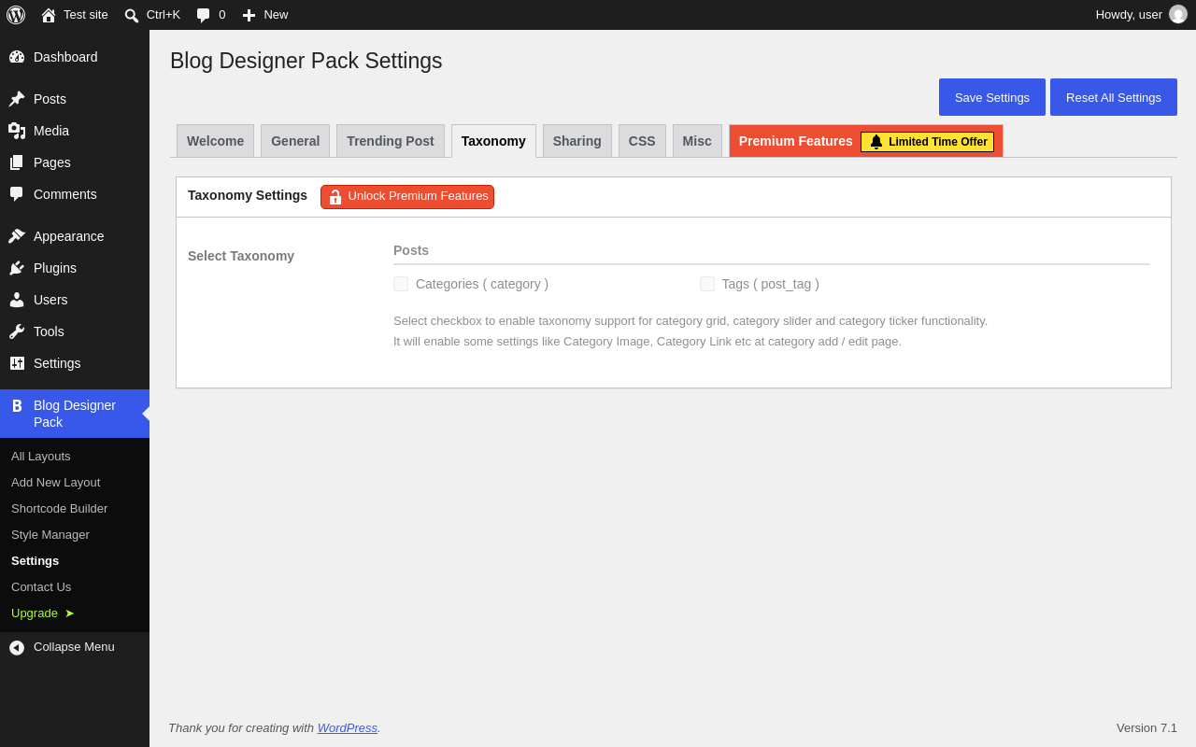The width and height of the screenshot is (1196, 747).
Task: Switch to the CSS tab
Action: pos(642,141)
